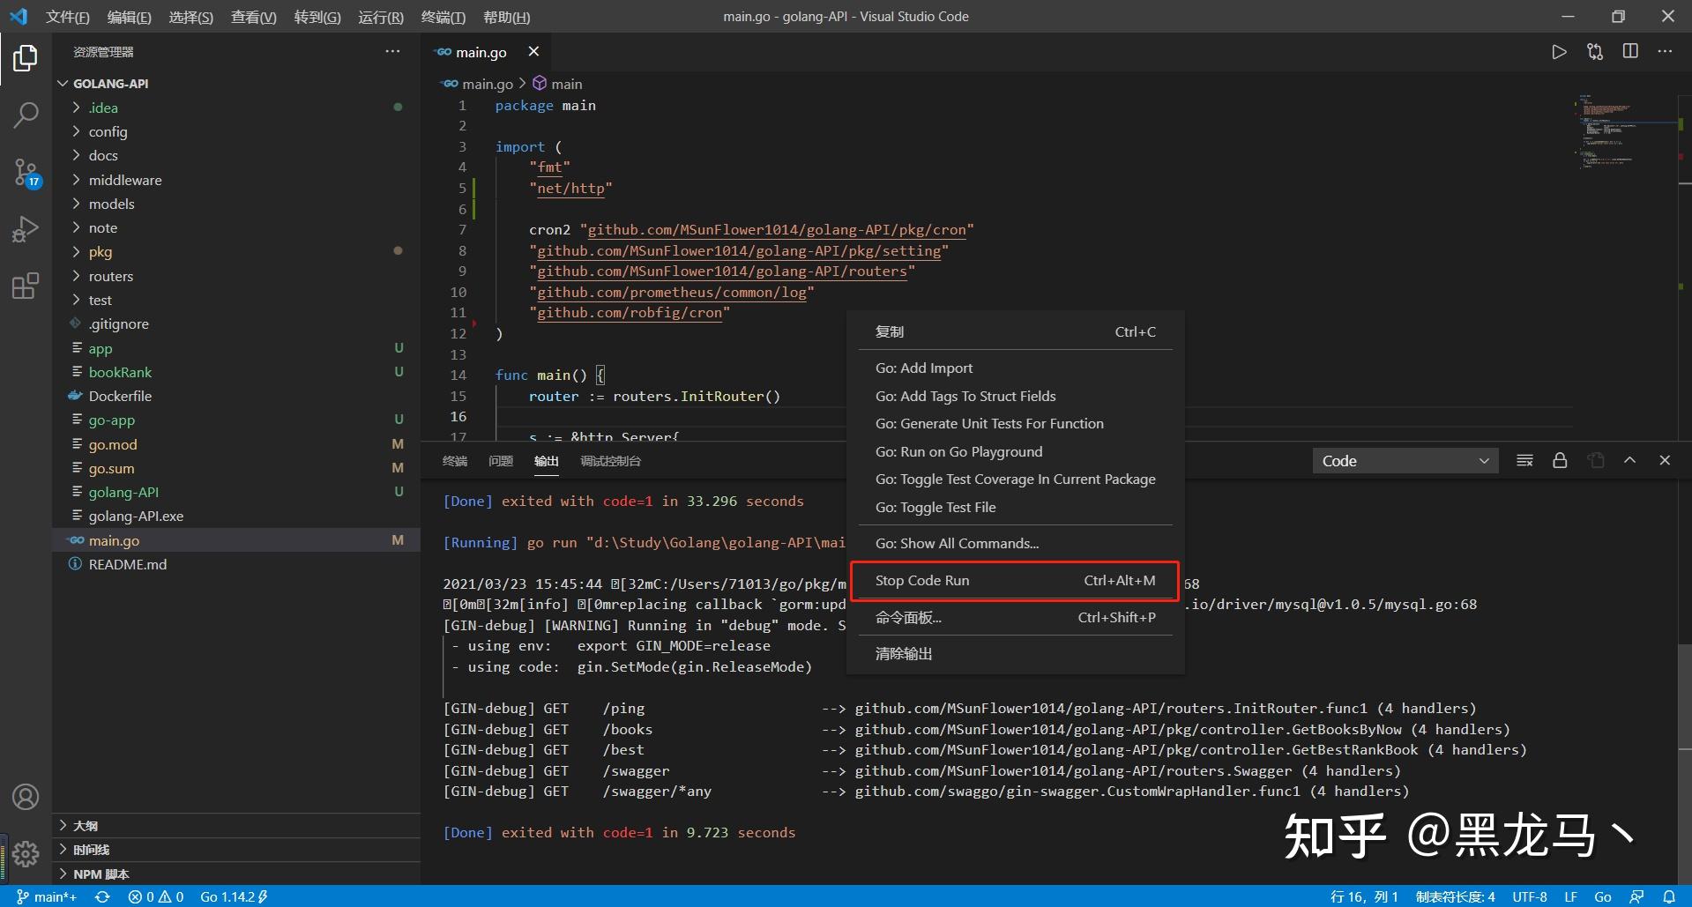1692x907 pixels.
Task: Run the Go file with the play button
Action: point(1558,51)
